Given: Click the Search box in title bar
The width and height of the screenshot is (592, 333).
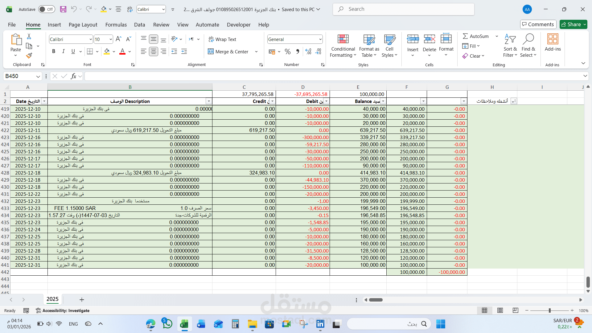Looking at the screenshot, I should pos(403,9).
